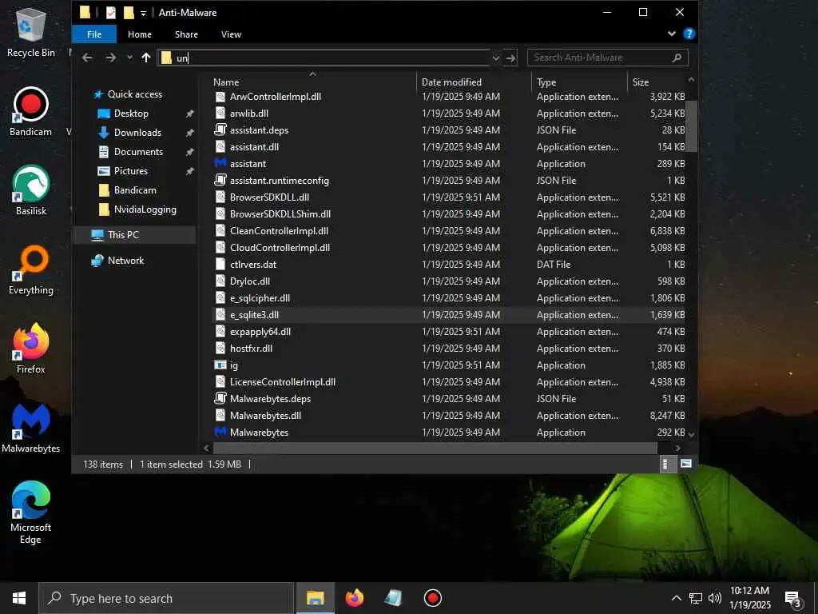Select the ctlrvers.dat file
The height and width of the screenshot is (614, 818).
(x=253, y=265)
